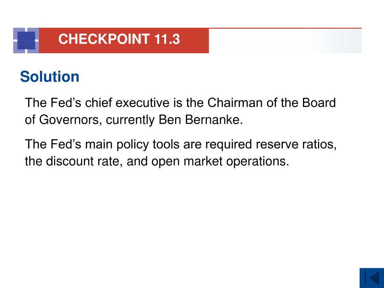Viewport: 384px width, 288px height.
Task: Click the previous-slide arrow icon
Action: click(x=372, y=278)
